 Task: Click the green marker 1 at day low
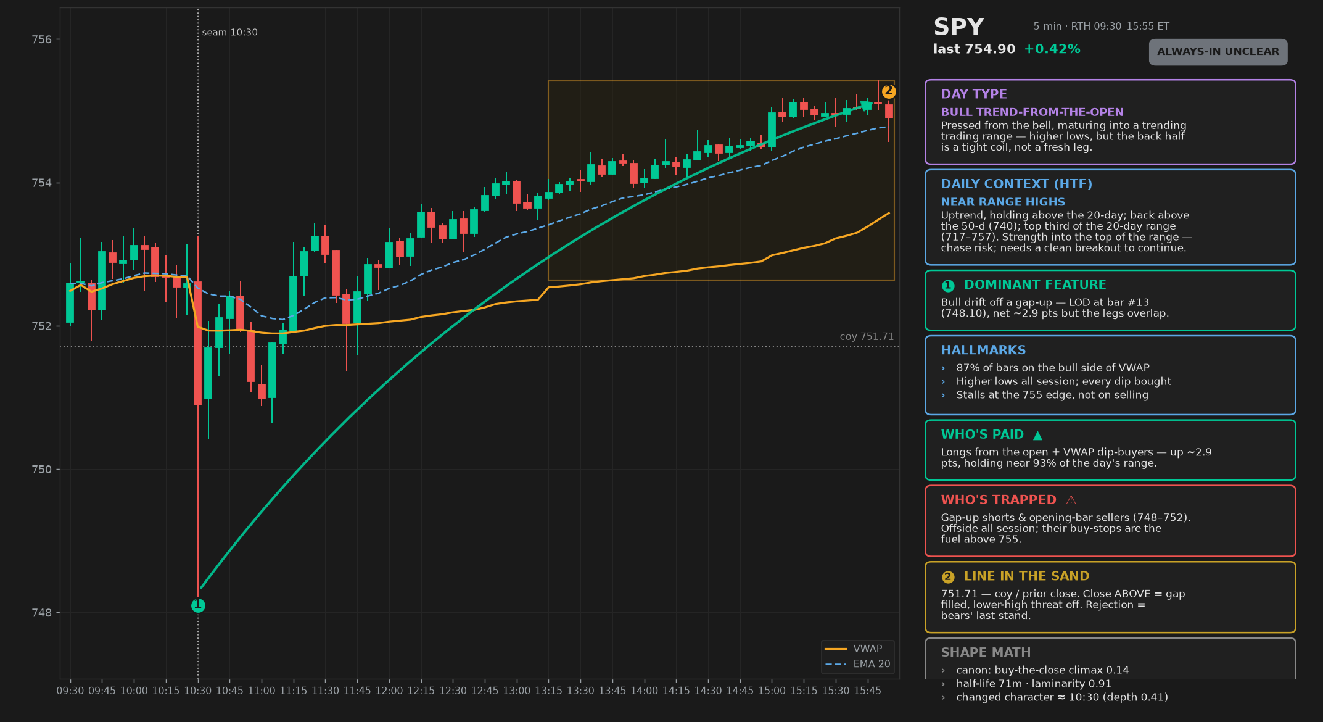[x=198, y=605]
